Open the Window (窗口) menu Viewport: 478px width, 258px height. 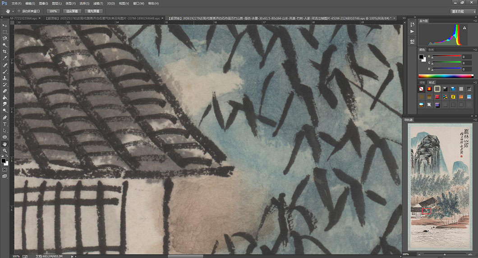139,4
